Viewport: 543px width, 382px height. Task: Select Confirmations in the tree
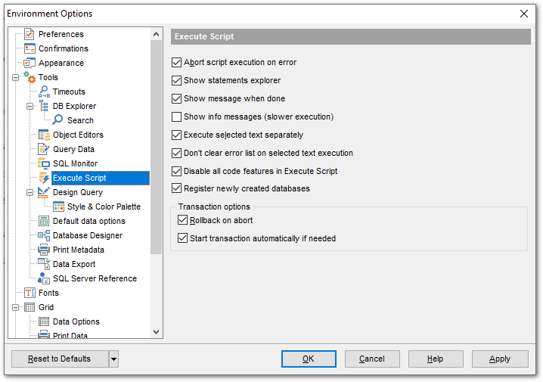64,48
